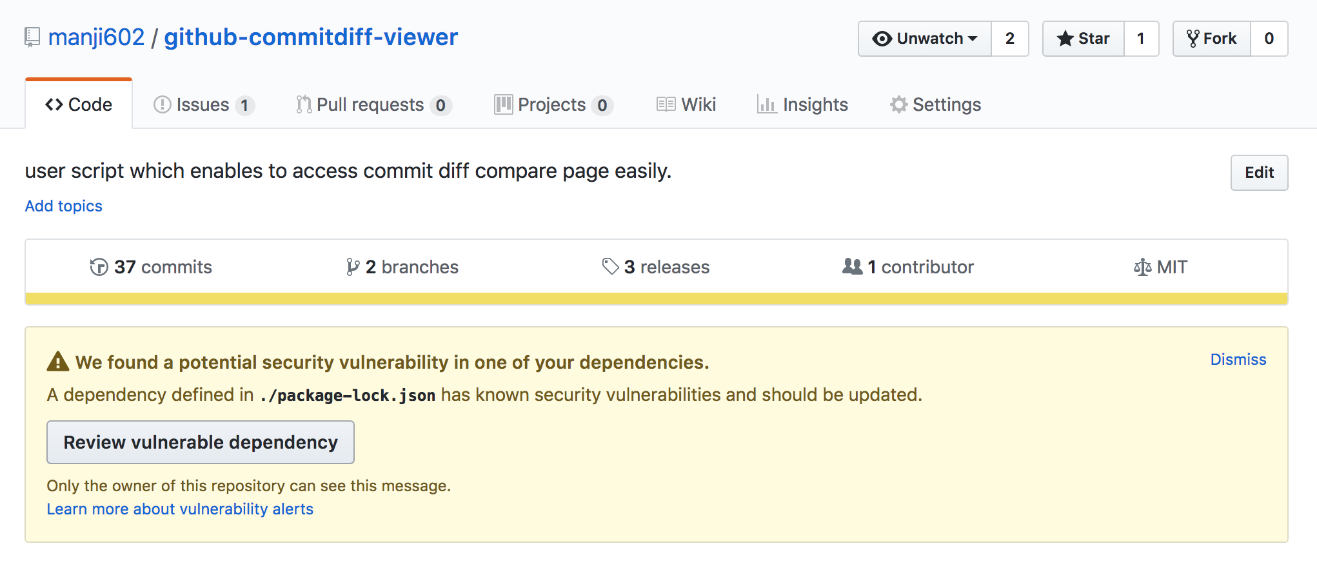The width and height of the screenshot is (1317, 566).
Task: Click Review vulnerable dependency button
Action: tap(201, 442)
